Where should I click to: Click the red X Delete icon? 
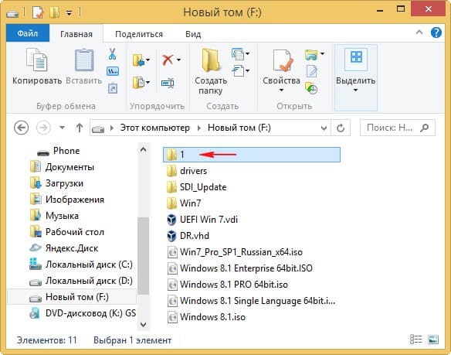[168, 60]
